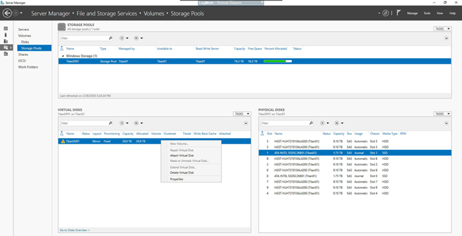Select Servers in the sidebar

(x=24, y=30)
